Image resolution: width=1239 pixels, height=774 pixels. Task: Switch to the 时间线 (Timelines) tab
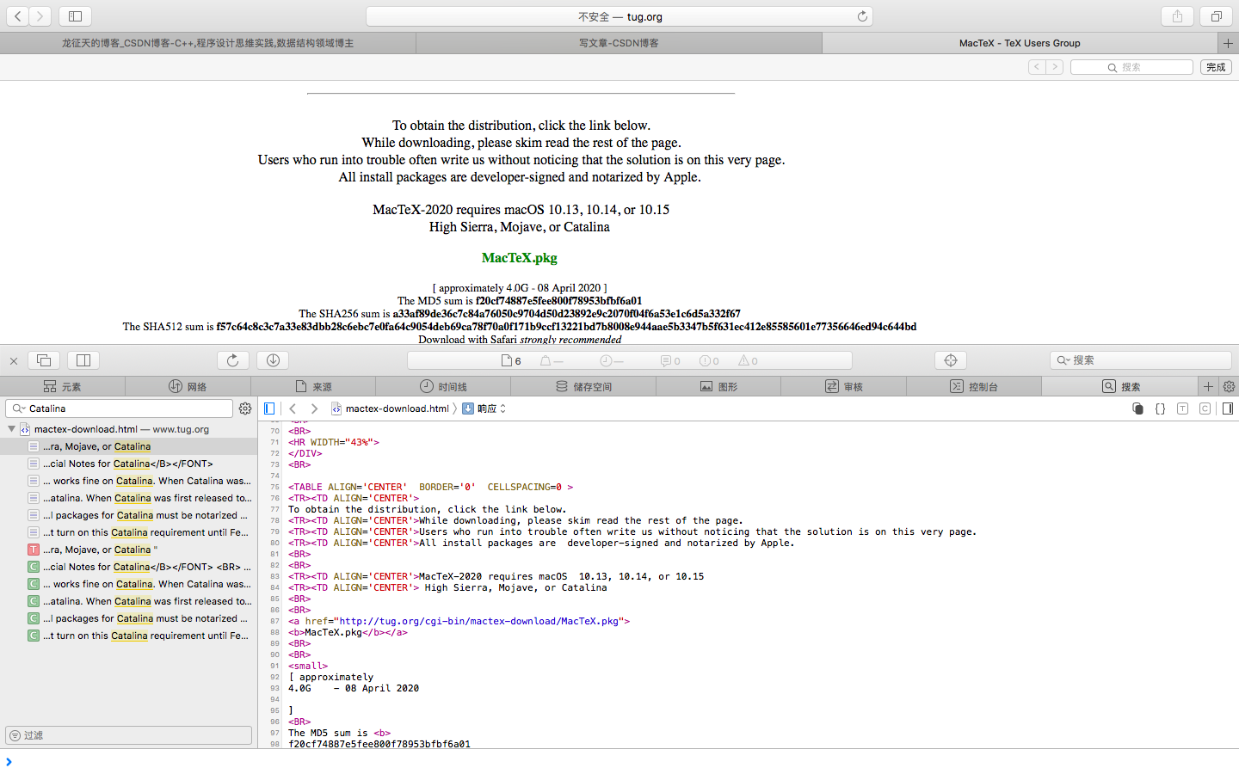(x=443, y=387)
